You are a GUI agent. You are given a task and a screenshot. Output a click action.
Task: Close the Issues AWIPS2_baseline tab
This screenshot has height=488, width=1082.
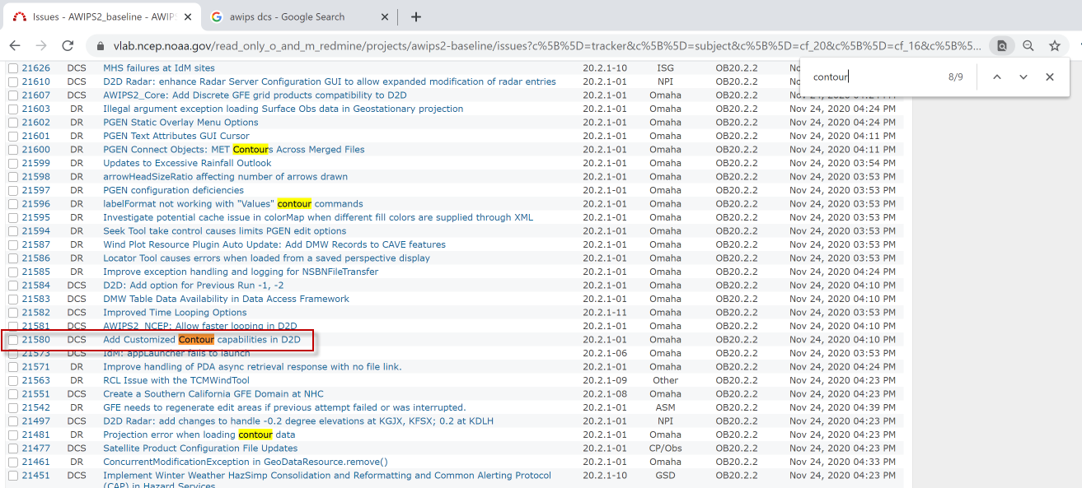186,16
